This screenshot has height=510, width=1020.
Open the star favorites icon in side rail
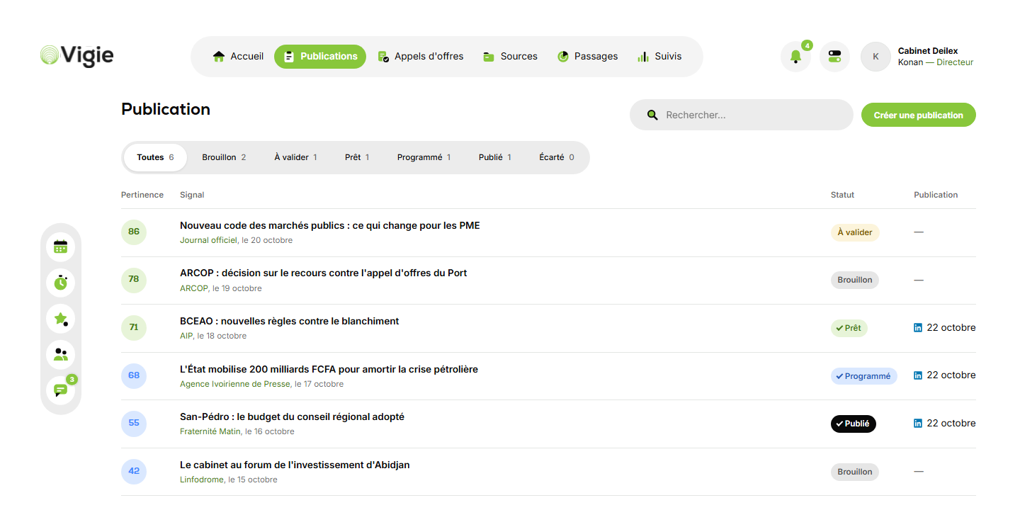click(61, 319)
